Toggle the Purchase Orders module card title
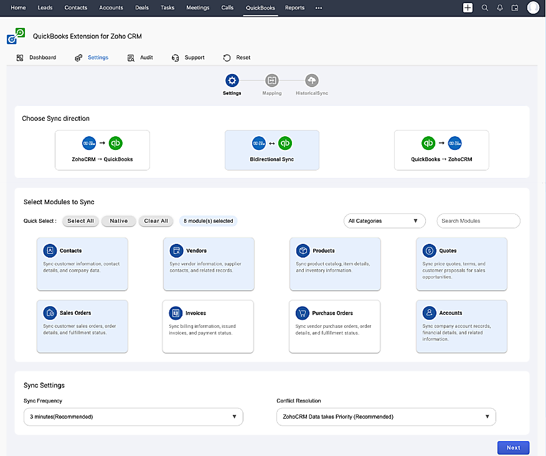546x456 pixels. click(332, 313)
